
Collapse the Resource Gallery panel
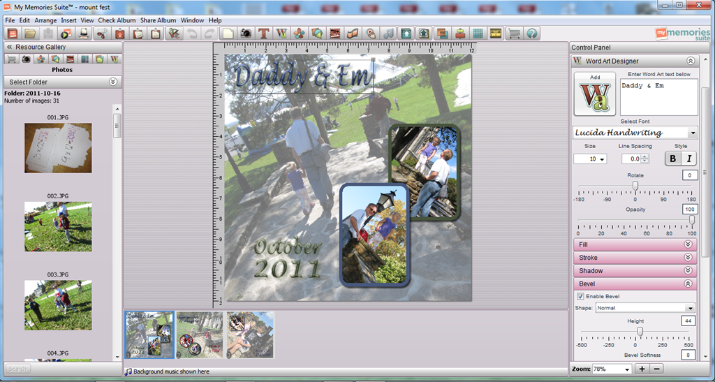(9, 47)
